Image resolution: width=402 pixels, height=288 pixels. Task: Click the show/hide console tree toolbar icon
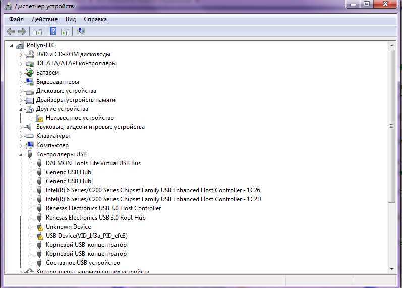[38, 32]
